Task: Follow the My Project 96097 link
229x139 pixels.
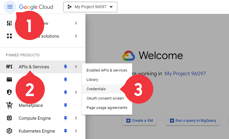Action: point(185,74)
